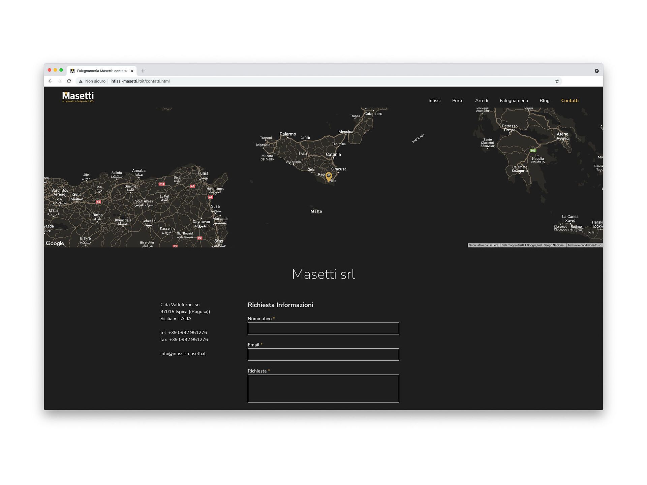647x485 pixels.
Task: Click the yellow map location pin
Action: (x=329, y=176)
